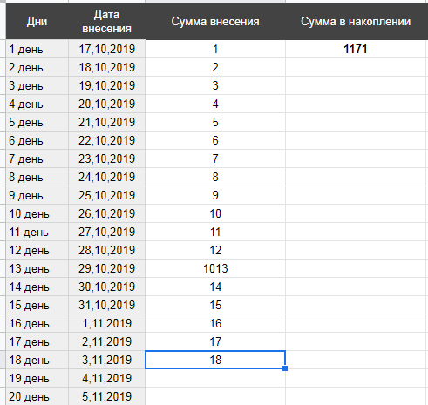Select the date cell 4,11,2019

(x=106, y=378)
